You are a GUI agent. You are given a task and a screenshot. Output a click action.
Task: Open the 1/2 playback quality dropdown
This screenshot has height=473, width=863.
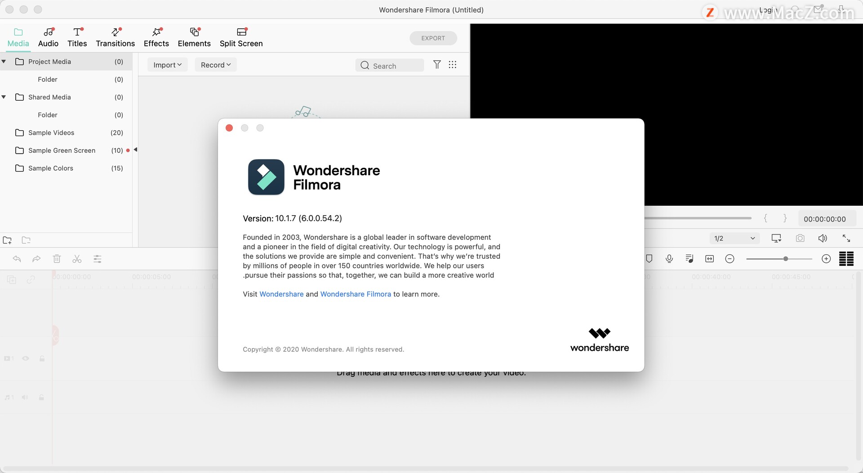(x=734, y=238)
